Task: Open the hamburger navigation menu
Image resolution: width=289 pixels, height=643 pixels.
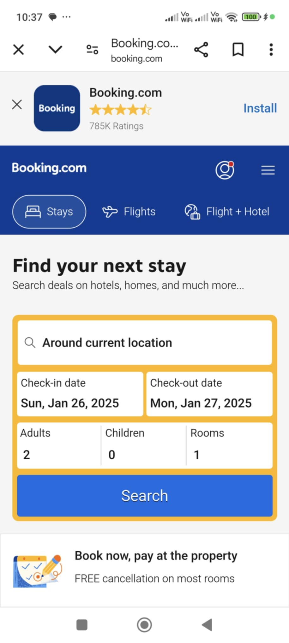Action: (x=268, y=170)
